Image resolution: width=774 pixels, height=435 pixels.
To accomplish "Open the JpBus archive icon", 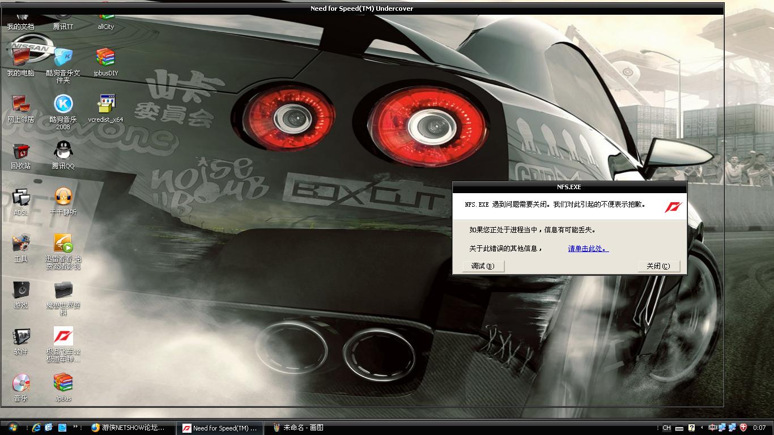I will pos(63,386).
